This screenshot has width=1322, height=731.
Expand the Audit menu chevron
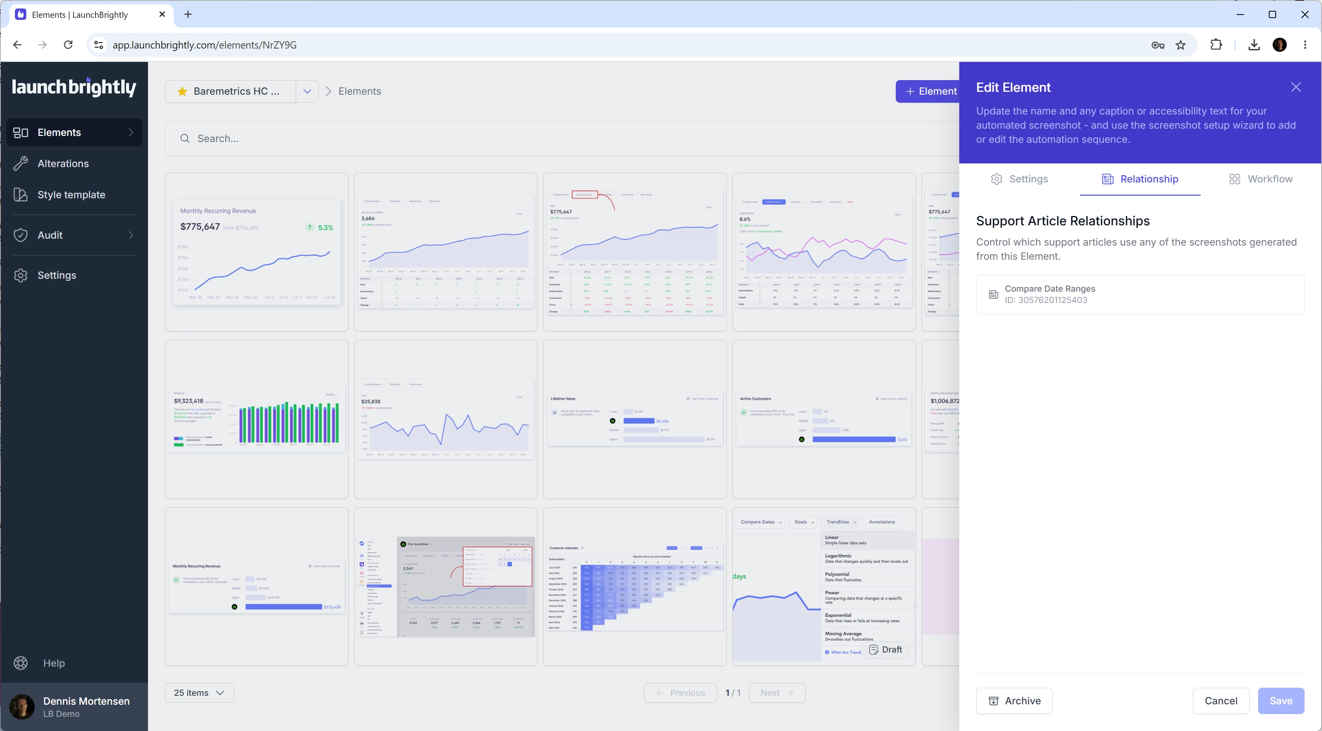point(131,235)
